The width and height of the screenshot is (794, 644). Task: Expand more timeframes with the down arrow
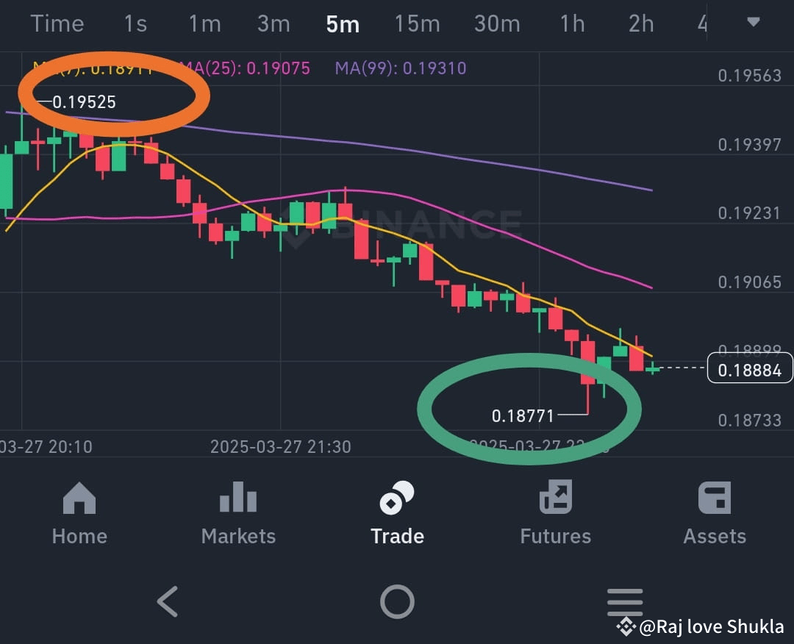(x=754, y=22)
